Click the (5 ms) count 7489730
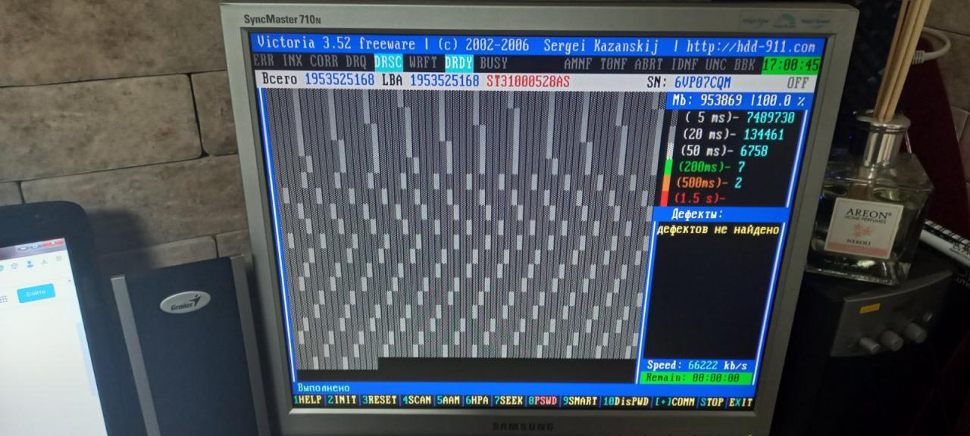 point(770,118)
